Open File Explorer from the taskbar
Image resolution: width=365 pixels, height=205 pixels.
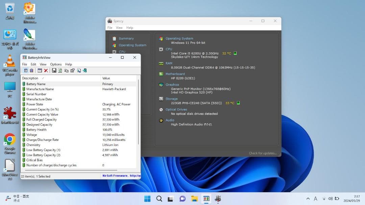pos(194,199)
